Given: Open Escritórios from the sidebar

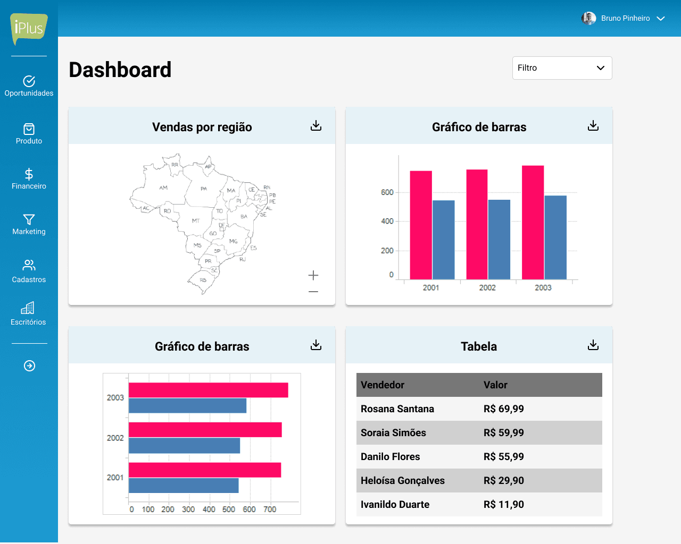Looking at the screenshot, I should (28, 314).
